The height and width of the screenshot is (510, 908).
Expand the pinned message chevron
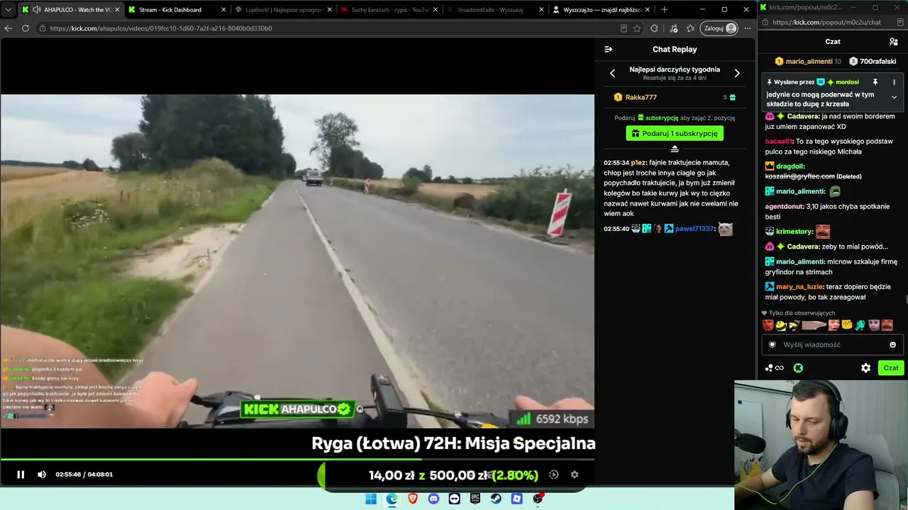894,97
